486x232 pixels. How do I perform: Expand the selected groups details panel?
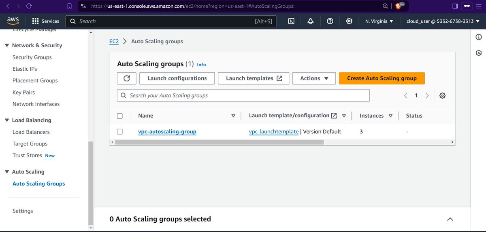point(450,219)
